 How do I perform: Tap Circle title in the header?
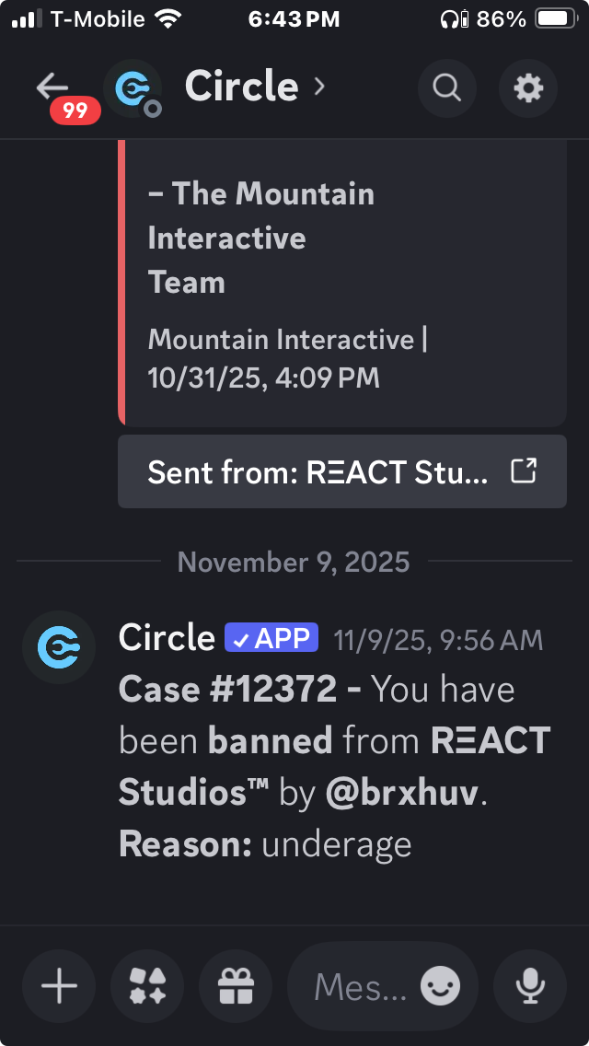point(241,87)
